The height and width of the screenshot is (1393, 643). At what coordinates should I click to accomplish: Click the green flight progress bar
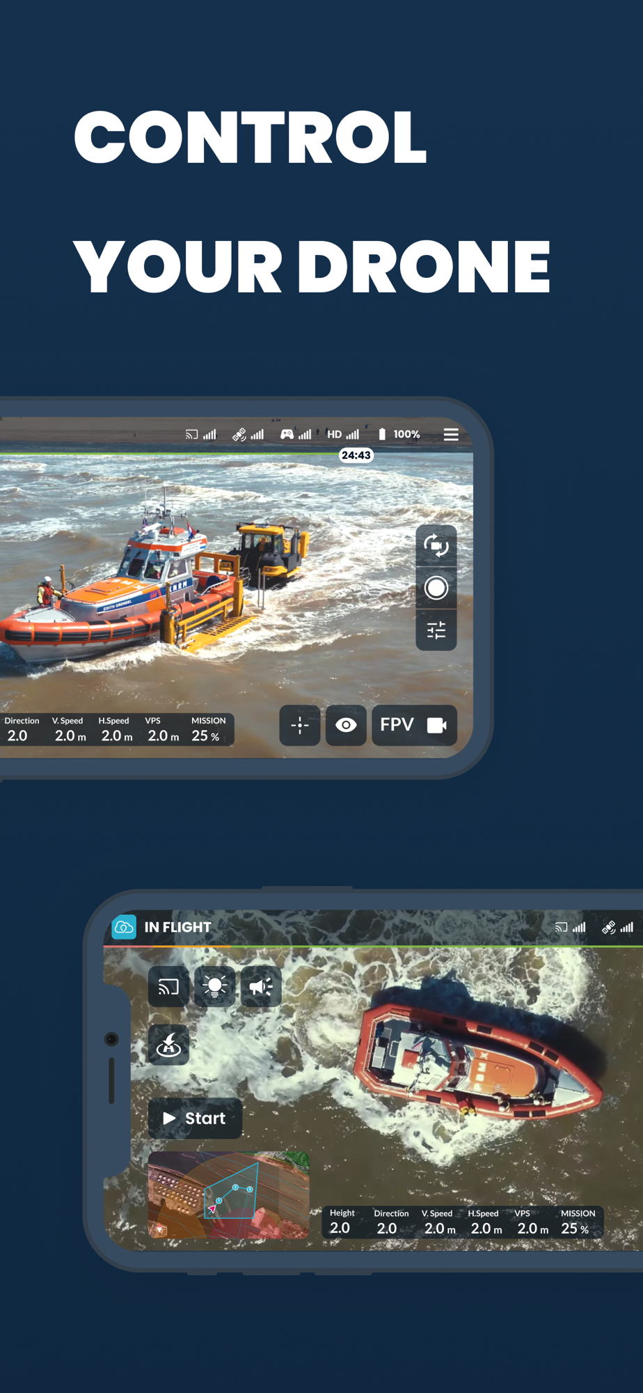point(169,454)
